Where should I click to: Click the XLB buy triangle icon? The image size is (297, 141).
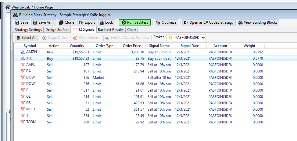click(x=23, y=58)
